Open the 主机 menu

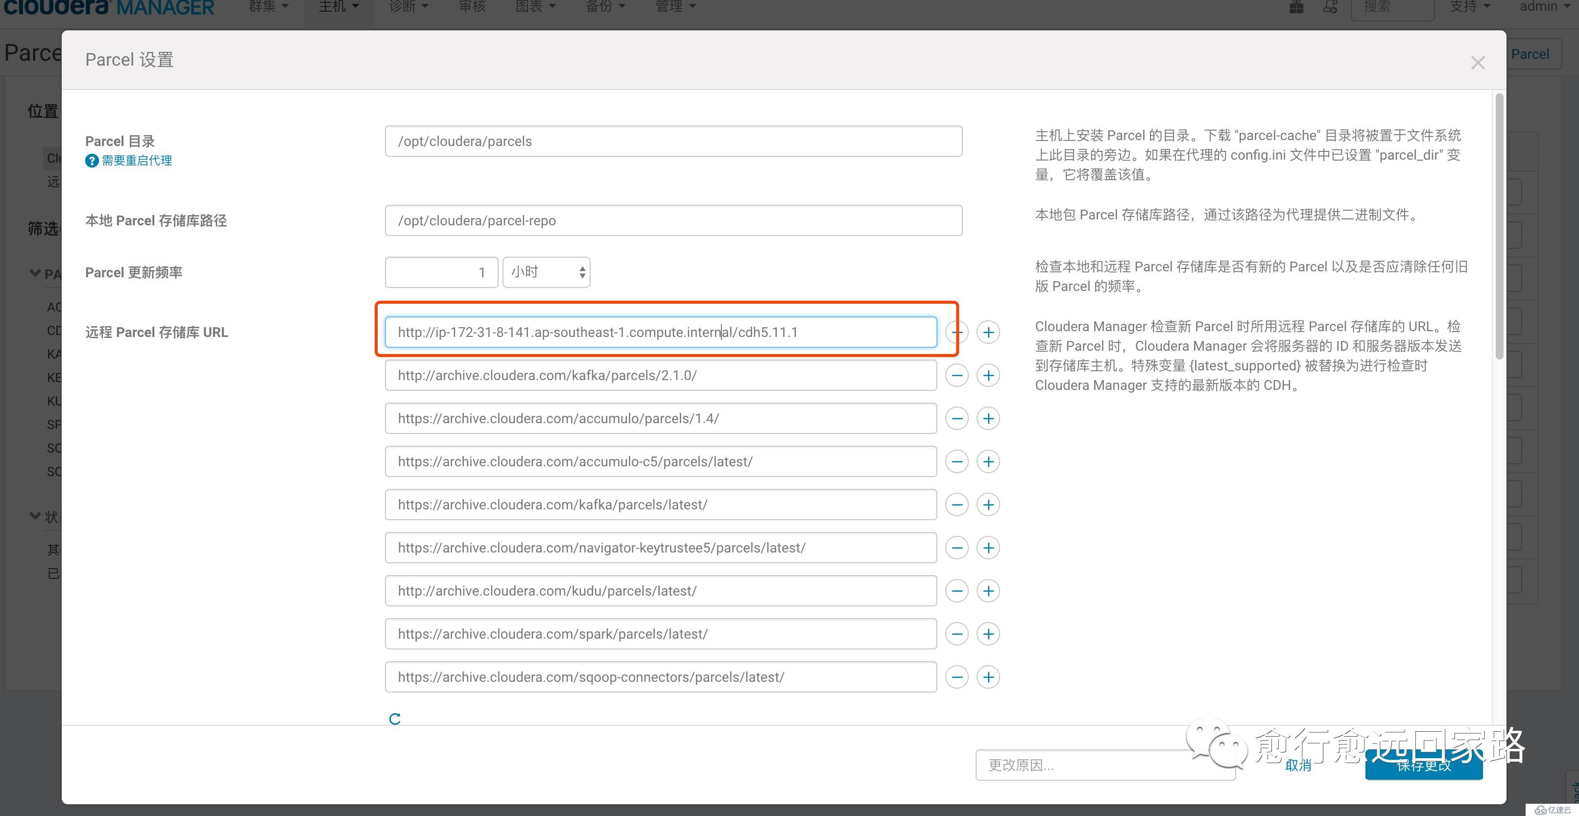pos(338,7)
